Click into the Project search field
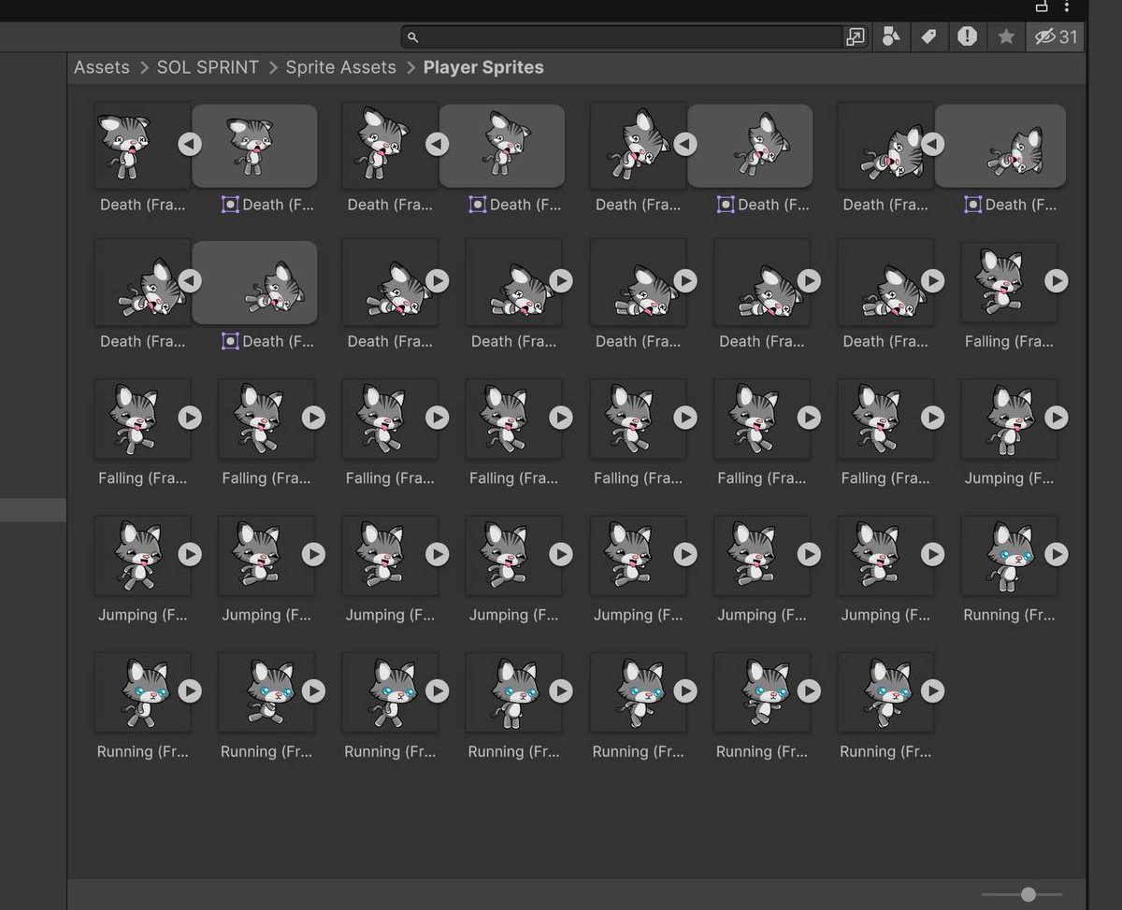 coord(622,36)
